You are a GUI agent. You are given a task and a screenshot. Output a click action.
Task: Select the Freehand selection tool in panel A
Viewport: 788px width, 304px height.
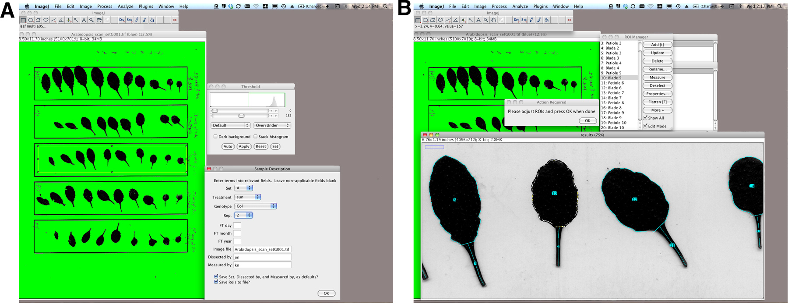tap(46, 20)
